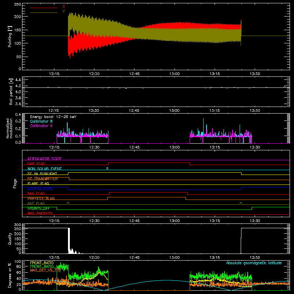
Task: Click 12:45 tick under the Pointing panel
Action: (134, 74)
